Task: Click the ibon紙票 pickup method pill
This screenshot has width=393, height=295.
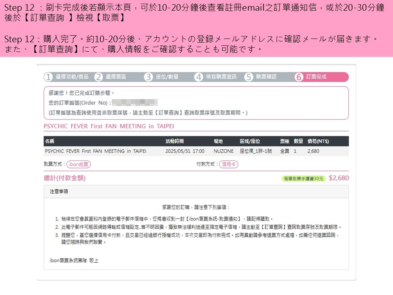Action: [x=79, y=164]
